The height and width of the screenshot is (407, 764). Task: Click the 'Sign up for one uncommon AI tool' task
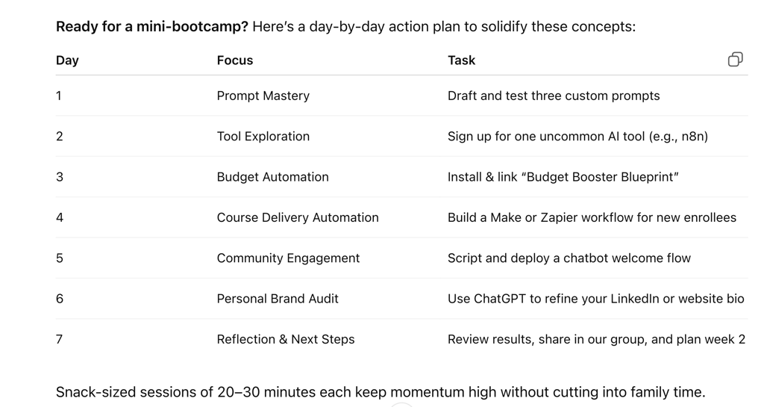pyautogui.click(x=578, y=137)
